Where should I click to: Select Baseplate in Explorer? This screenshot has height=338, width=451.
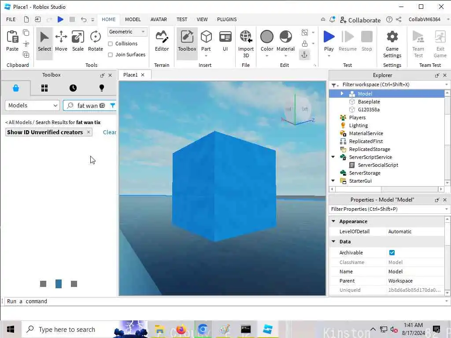click(x=369, y=102)
